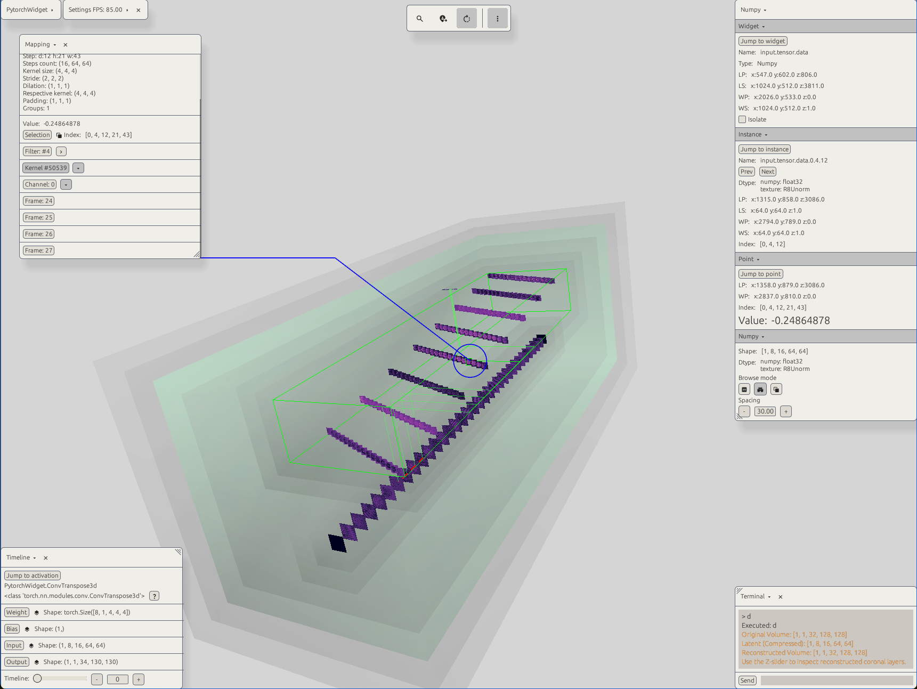The height and width of the screenshot is (689, 917).
Task: Click the Kernel #50539 button
Action: pyautogui.click(x=46, y=168)
